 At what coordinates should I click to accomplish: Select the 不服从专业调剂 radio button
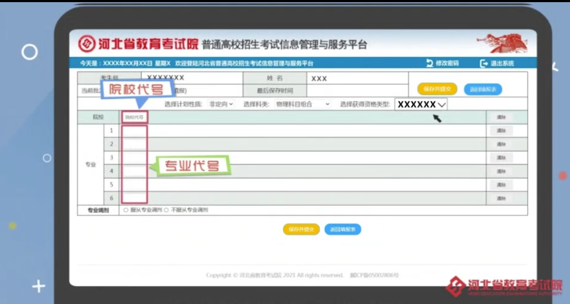166,210
